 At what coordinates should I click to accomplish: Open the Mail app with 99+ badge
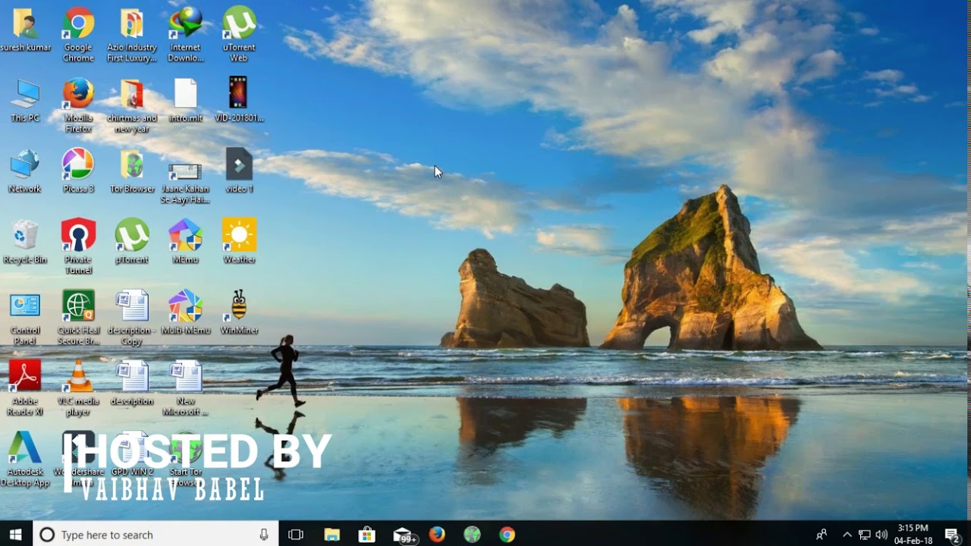(404, 535)
